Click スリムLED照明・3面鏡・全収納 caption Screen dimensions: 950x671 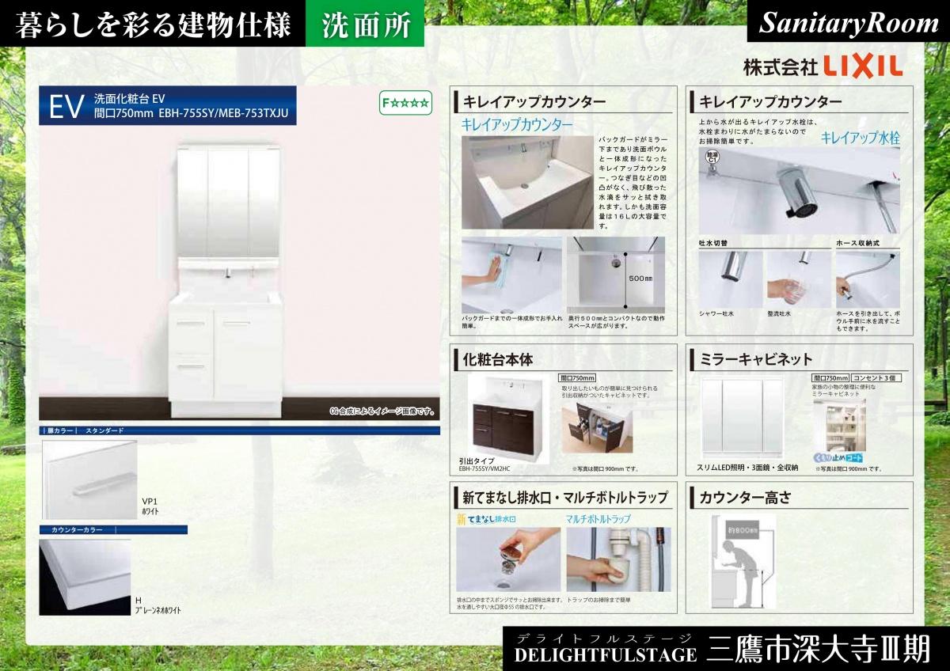tap(747, 468)
